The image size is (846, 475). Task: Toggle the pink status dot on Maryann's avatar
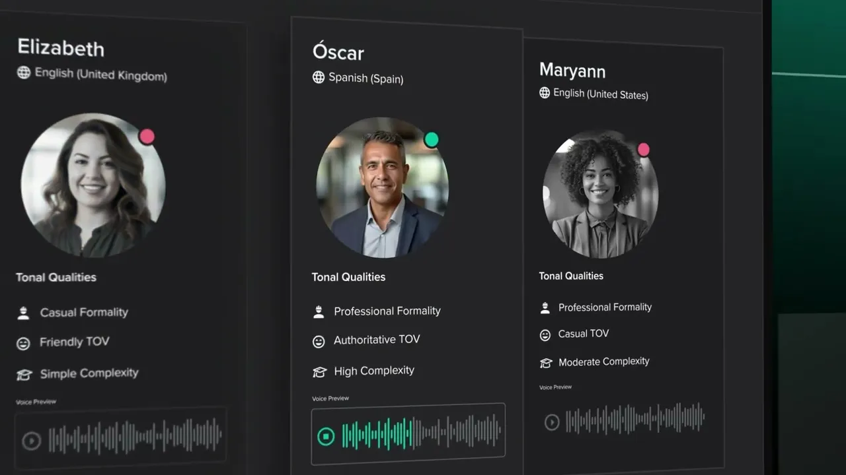pos(643,150)
